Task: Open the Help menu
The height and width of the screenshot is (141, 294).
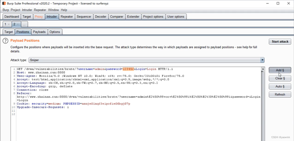Action: pos(64,10)
